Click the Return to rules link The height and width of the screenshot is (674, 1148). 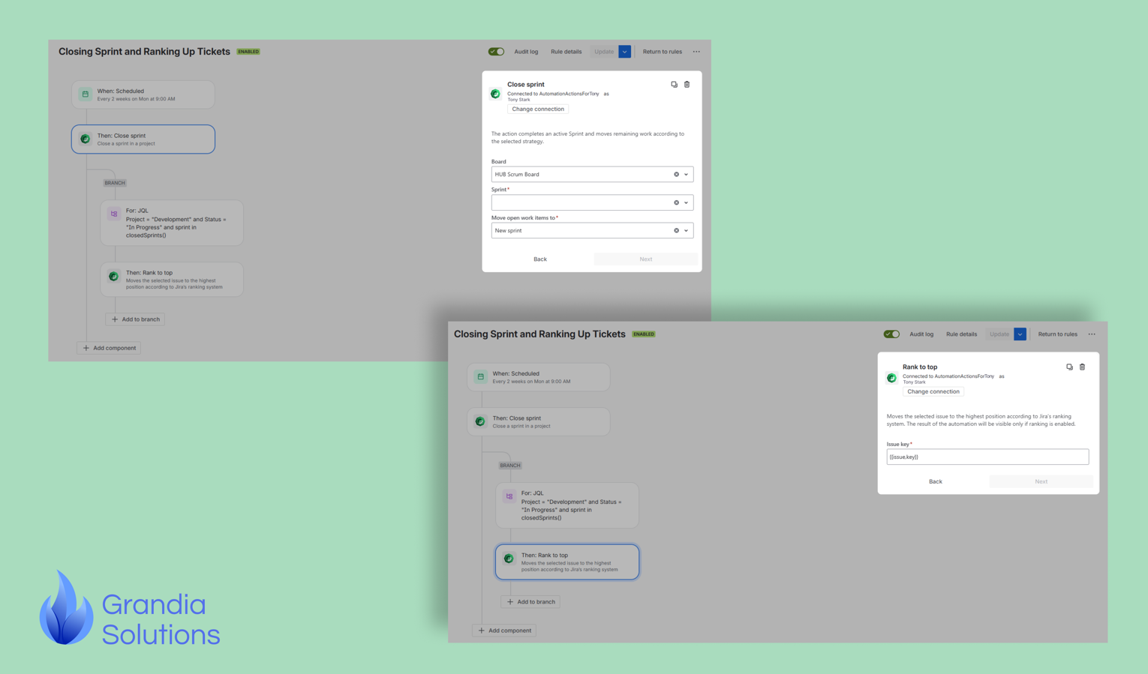coord(663,52)
